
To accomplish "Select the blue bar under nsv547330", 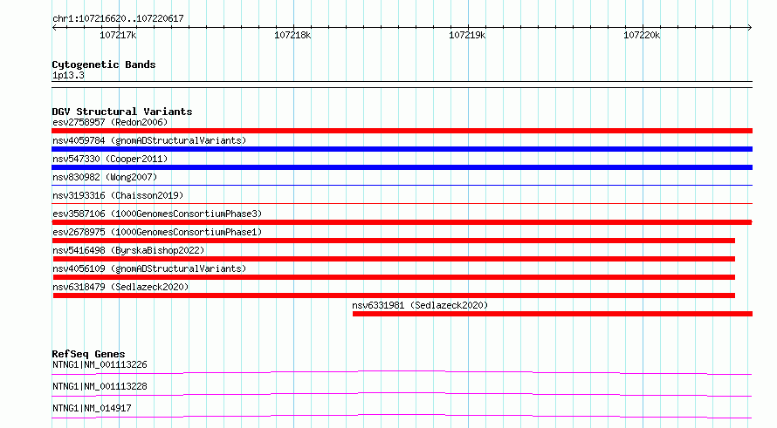I will [402, 167].
